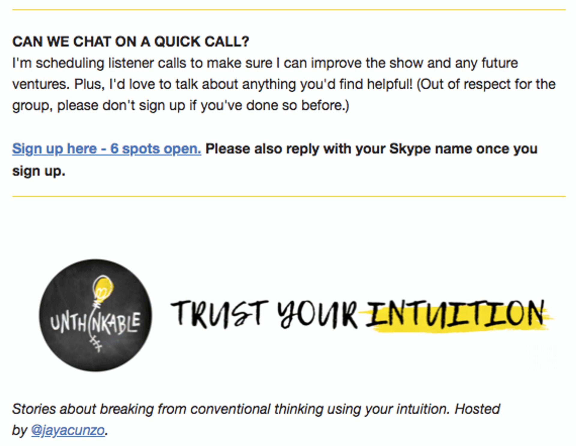Viewport: 576px width, 446px height.
Task: Click the handwritten word "YOUR" in the banner
Action: 317,314
